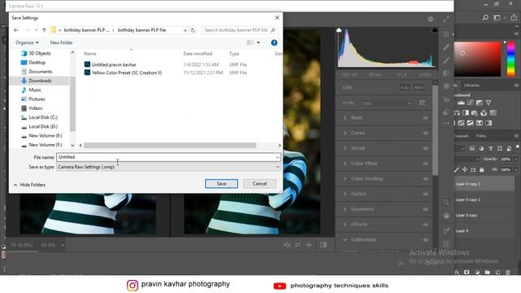This screenshot has height=293, width=521.
Task: Select Local Disk (D:) in folder tree
Action: 43,127
